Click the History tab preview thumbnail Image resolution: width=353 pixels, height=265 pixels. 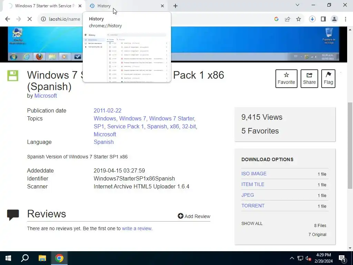(x=127, y=57)
